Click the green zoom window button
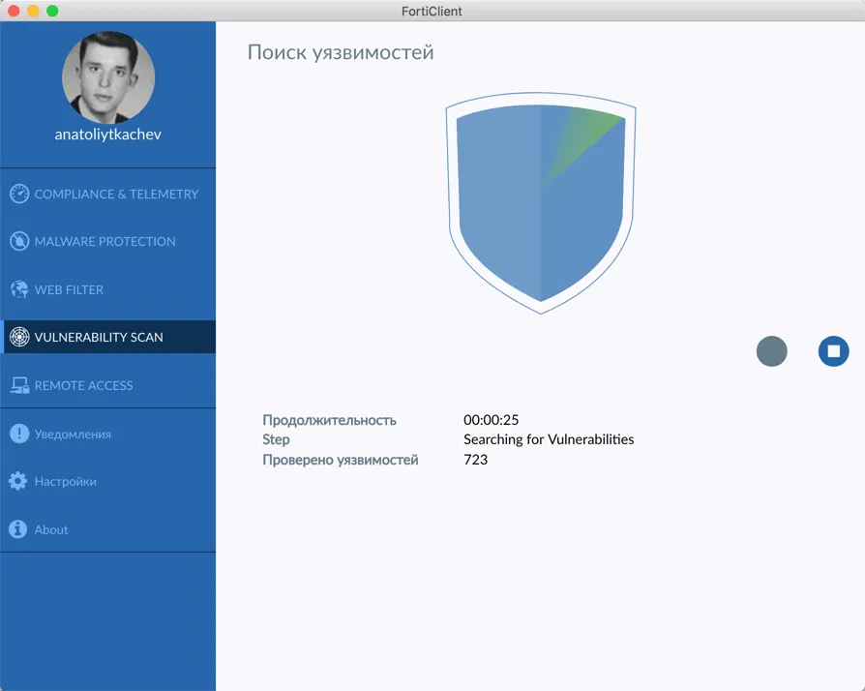The width and height of the screenshot is (865, 691). pyautogui.click(x=52, y=11)
